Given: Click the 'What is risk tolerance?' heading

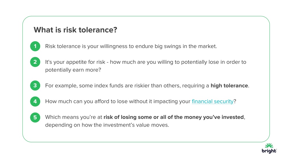Looking at the screenshot, I should (x=76, y=30).
